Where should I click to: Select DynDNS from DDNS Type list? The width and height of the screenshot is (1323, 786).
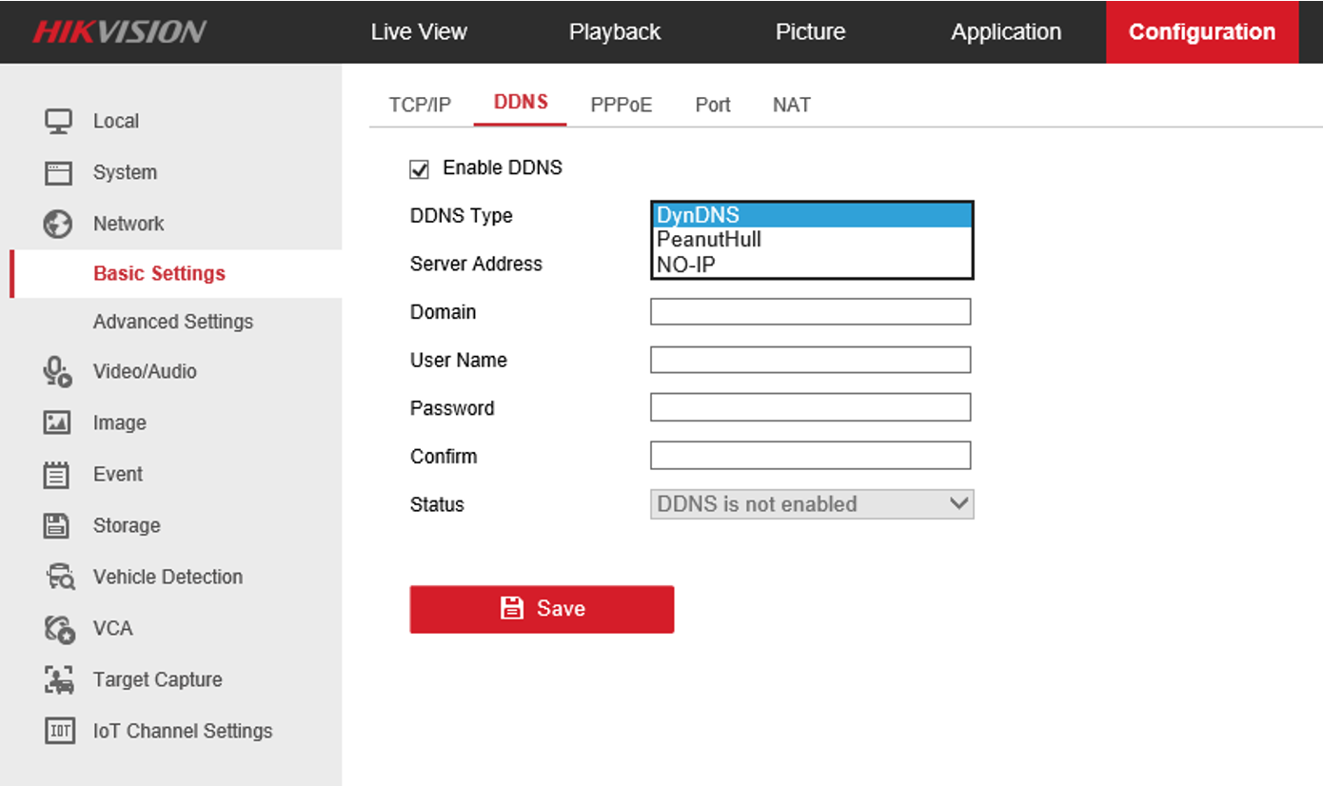[812, 216]
